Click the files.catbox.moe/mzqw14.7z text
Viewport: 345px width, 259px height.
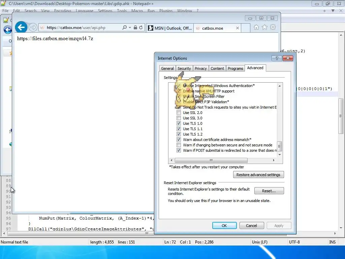pyautogui.click(x=55, y=38)
